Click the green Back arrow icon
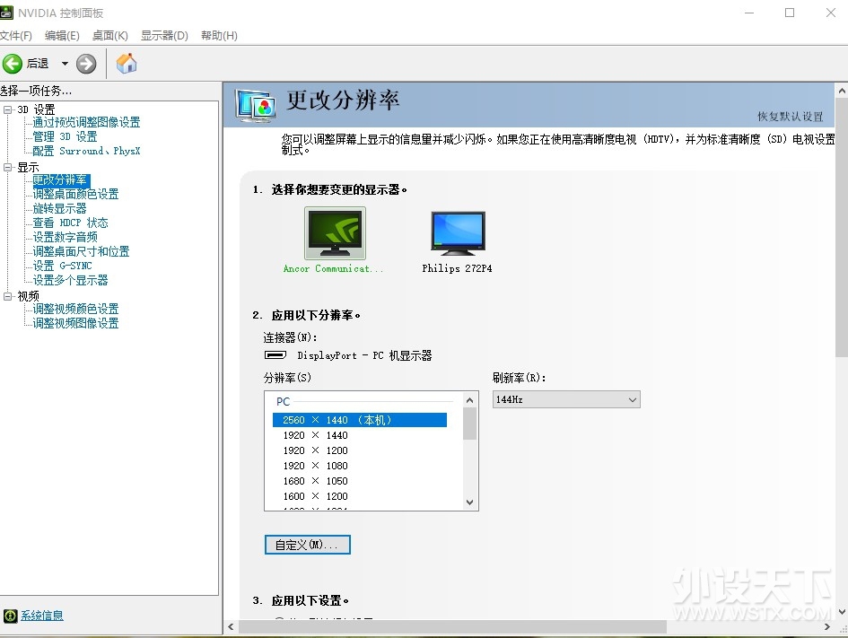848x638 pixels. pyautogui.click(x=12, y=64)
